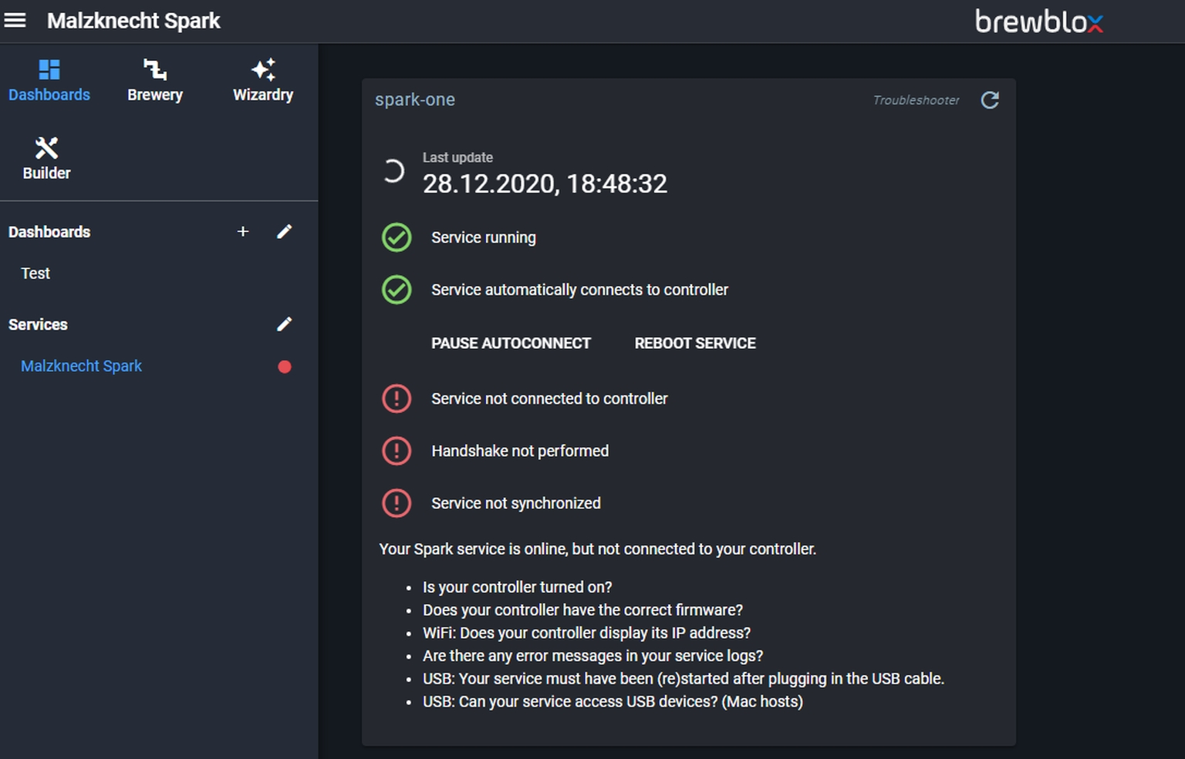The height and width of the screenshot is (759, 1185).
Task: Reboot the Spark service
Action: click(694, 344)
